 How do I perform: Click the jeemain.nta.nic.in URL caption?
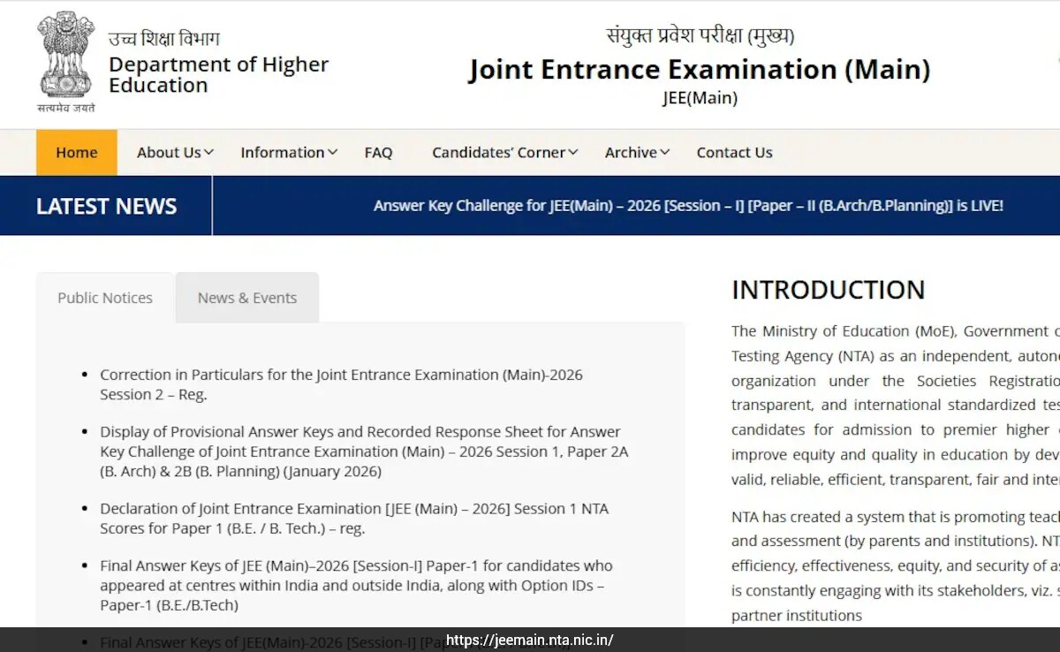(x=529, y=641)
